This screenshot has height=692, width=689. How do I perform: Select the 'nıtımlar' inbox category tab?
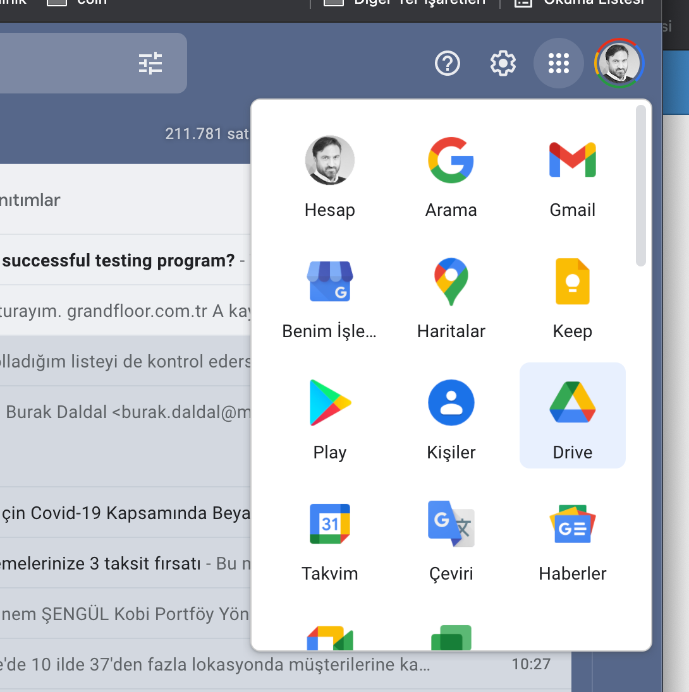pos(30,200)
